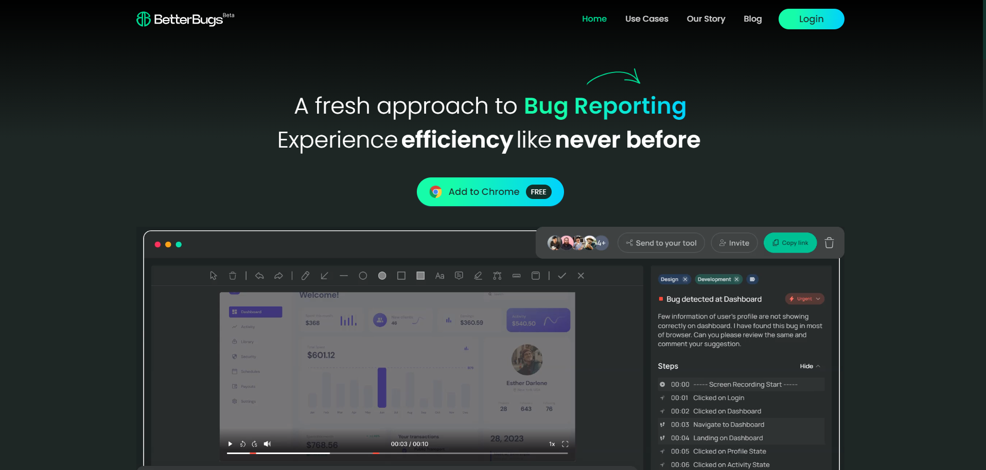Viewport: 986px width, 470px height.
Task: Click the trash icon beside Copy link
Action: [829, 242]
